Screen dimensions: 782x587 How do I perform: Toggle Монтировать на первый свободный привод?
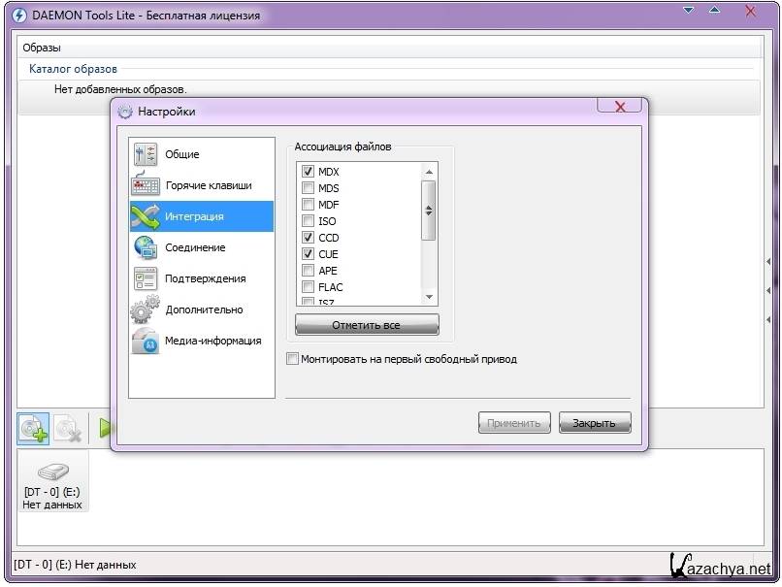pos(293,359)
